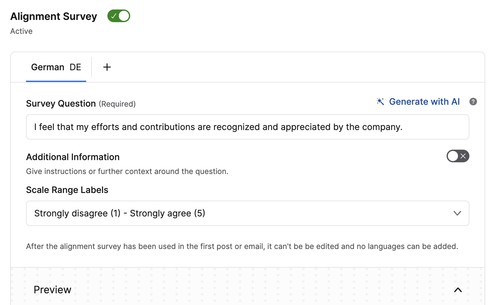Click the AI magic wand sparkle icon
The width and height of the screenshot is (496, 305).
tap(380, 102)
